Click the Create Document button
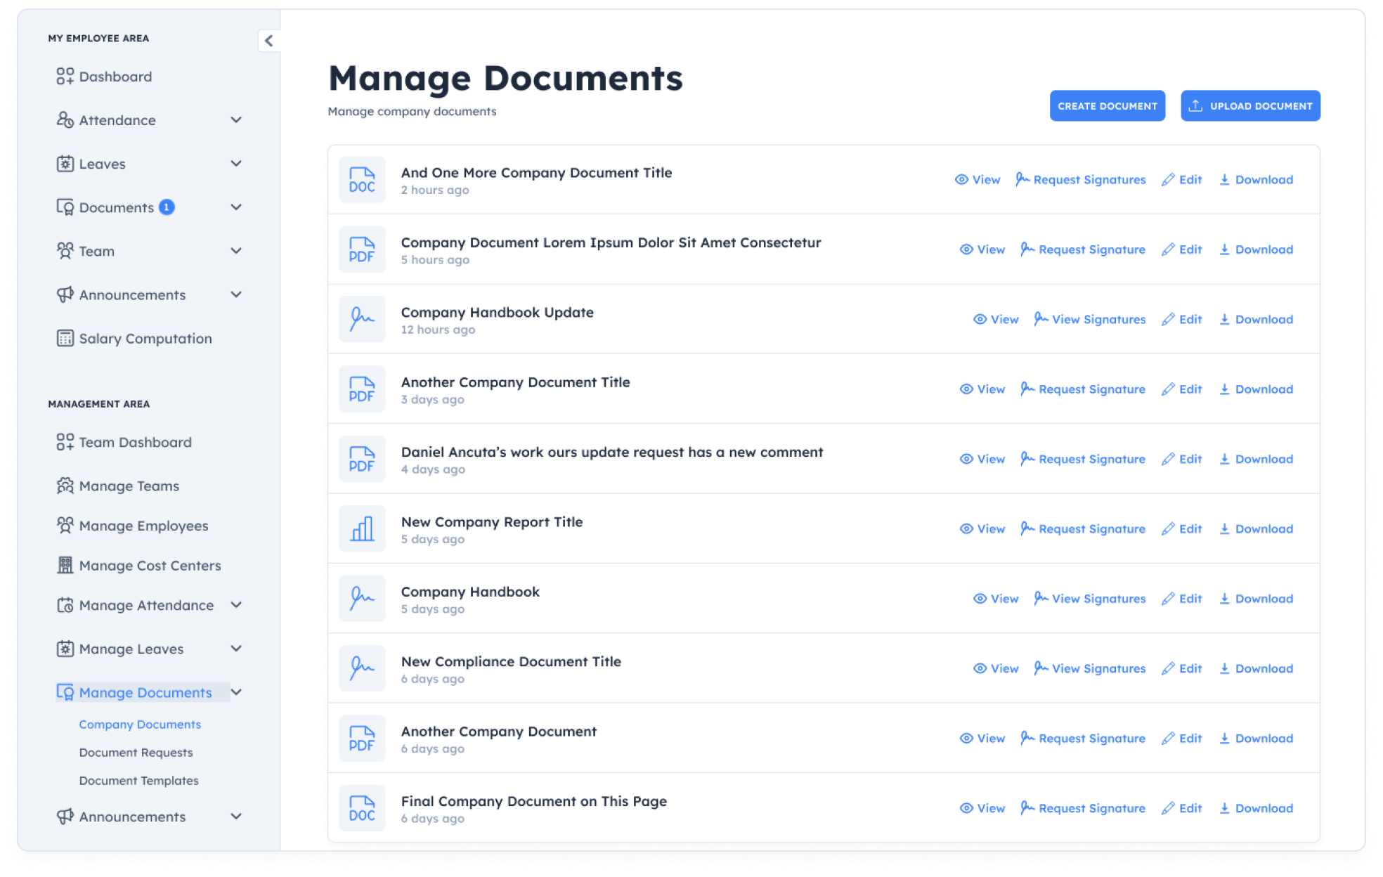The height and width of the screenshot is (877, 1383). (1107, 106)
